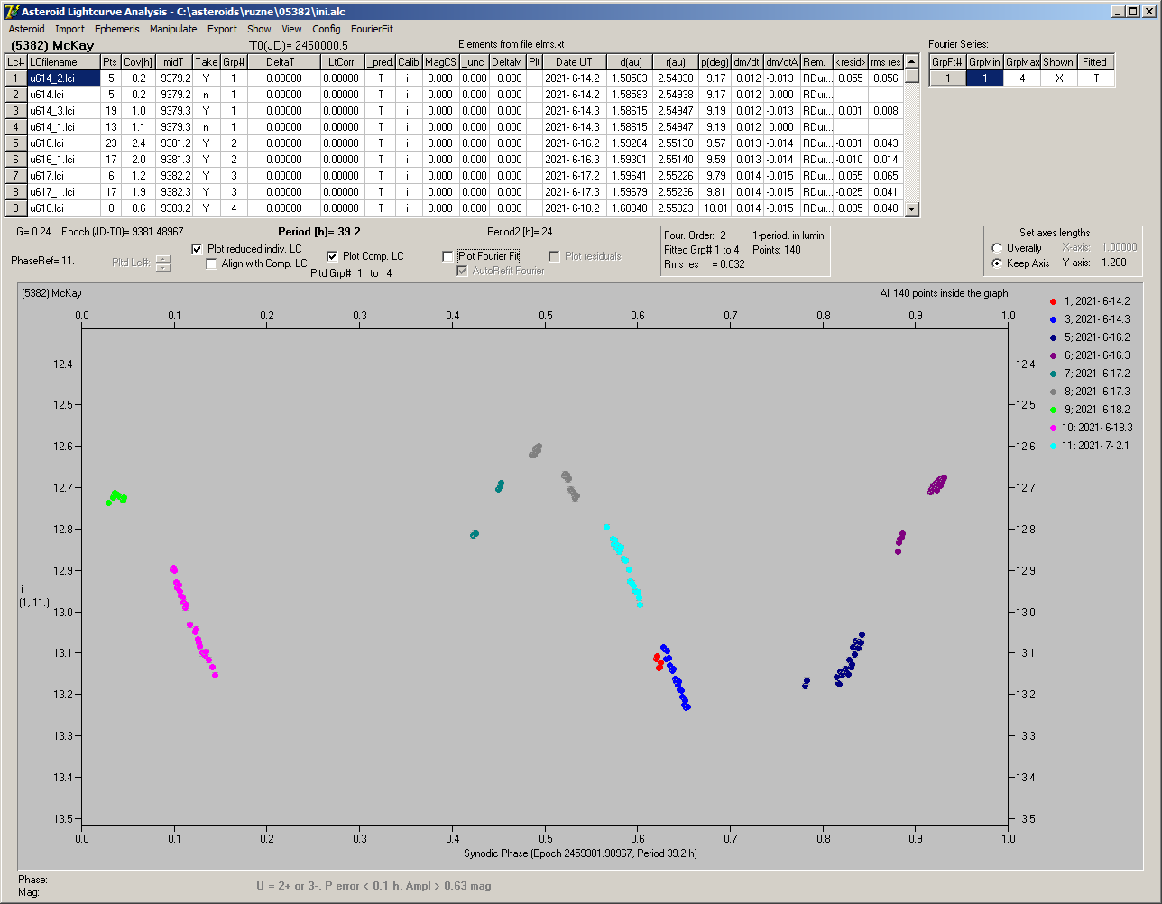1162x904 pixels.
Task: Click the GrpMax value 4 cell
Action: click(x=1022, y=78)
